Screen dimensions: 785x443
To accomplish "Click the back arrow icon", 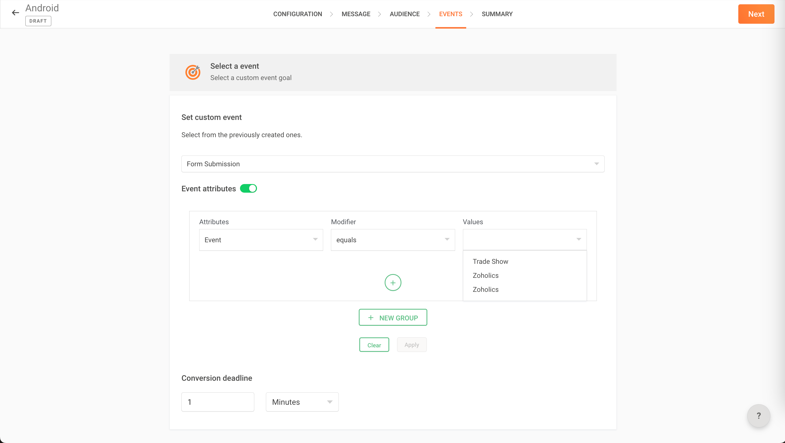I will (x=15, y=13).
